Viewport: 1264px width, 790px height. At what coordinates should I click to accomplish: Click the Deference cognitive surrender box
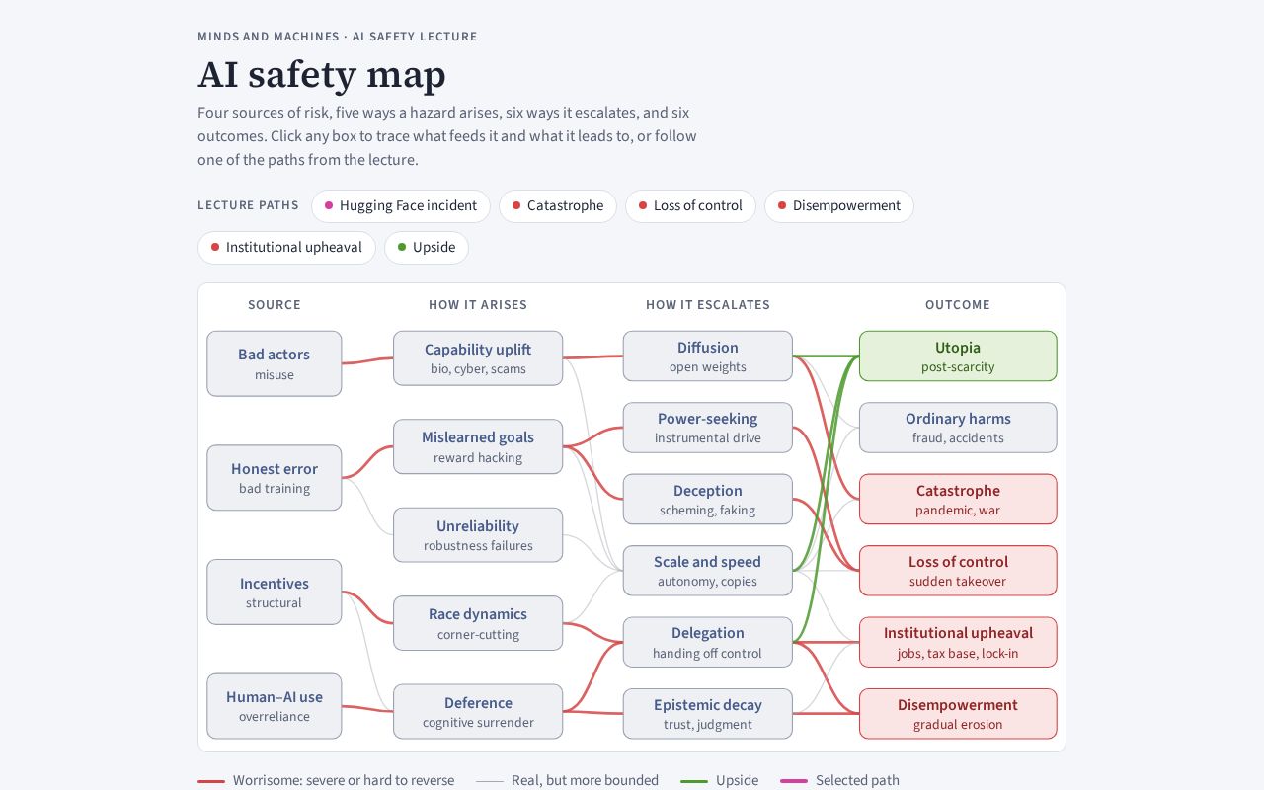478,712
